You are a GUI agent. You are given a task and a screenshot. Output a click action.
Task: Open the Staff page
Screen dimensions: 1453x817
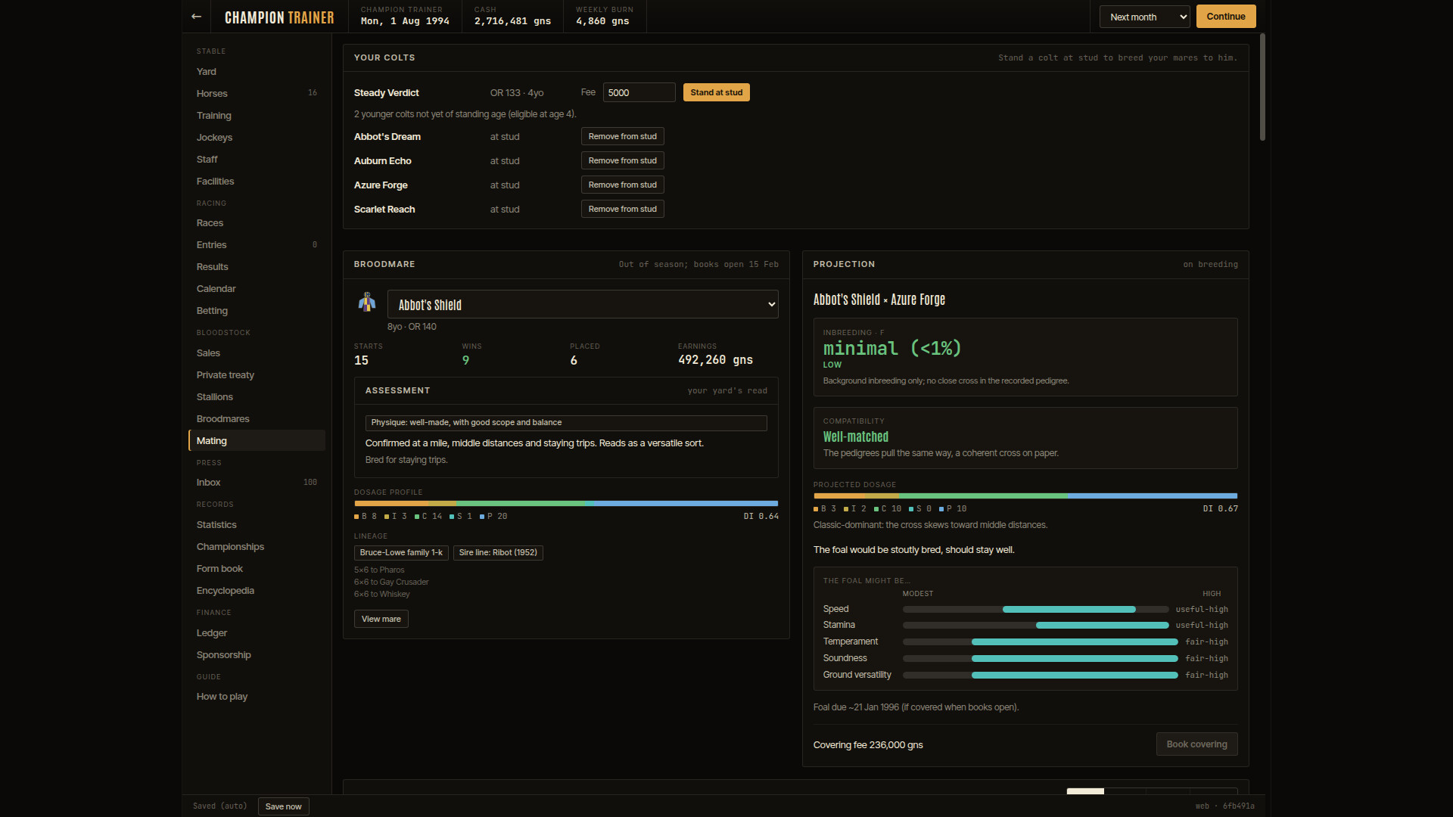pos(257,160)
